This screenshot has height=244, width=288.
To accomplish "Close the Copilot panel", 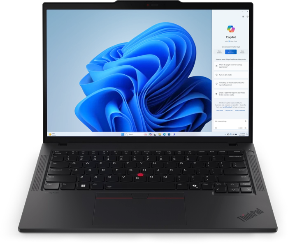I will (247, 12).
